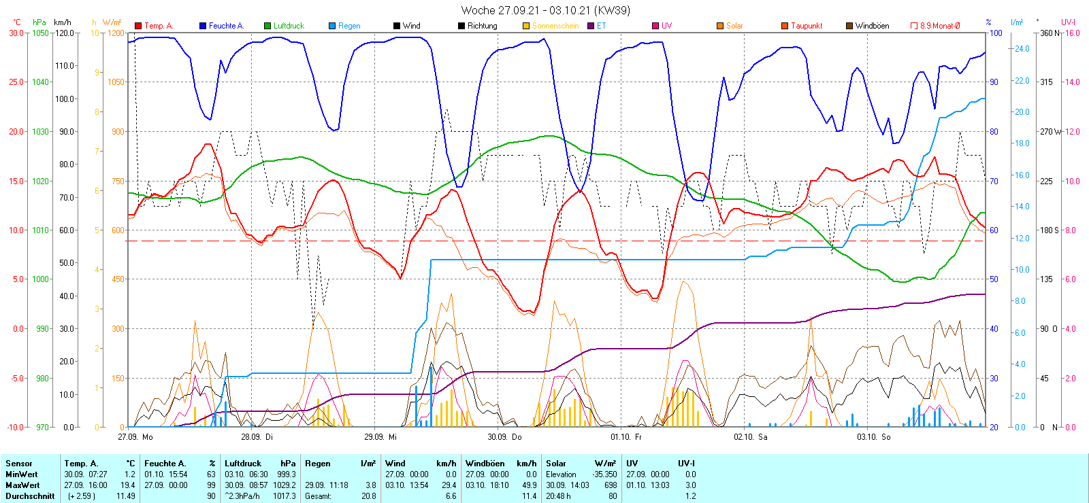Click the magenta UV legend swatch
Screen dimensions: 1089x503
pyautogui.click(x=655, y=26)
